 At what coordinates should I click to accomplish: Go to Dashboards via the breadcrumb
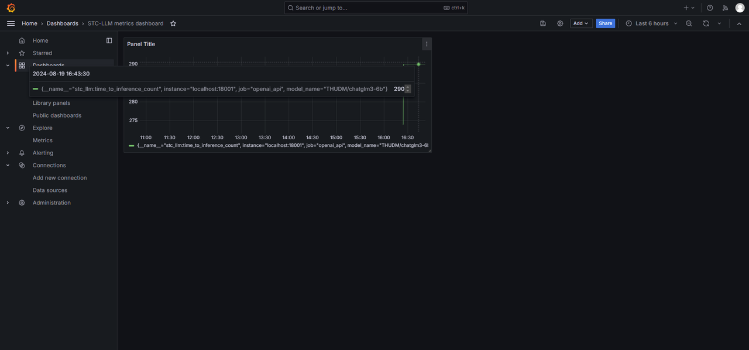tap(63, 23)
